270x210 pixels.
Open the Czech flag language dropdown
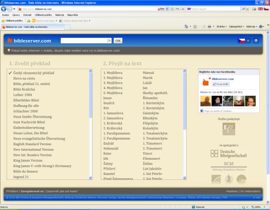[244, 41]
